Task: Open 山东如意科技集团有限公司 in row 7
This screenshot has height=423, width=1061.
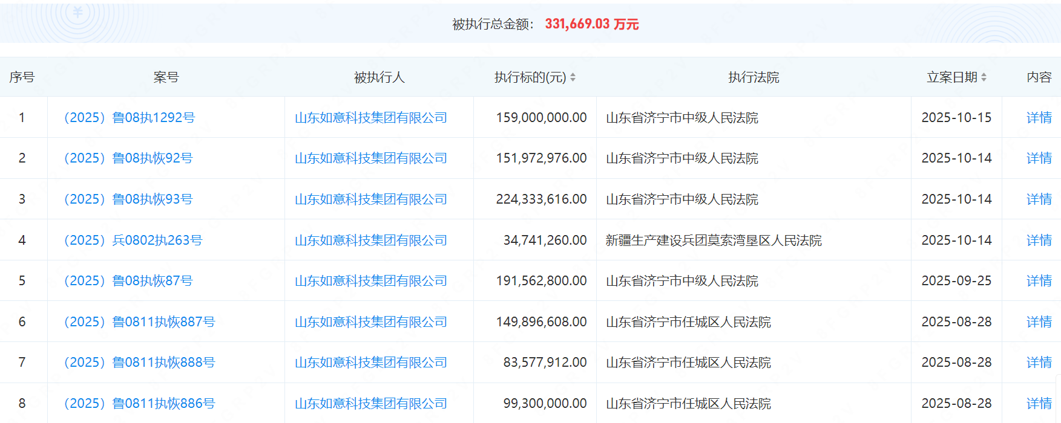Action: pos(371,362)
